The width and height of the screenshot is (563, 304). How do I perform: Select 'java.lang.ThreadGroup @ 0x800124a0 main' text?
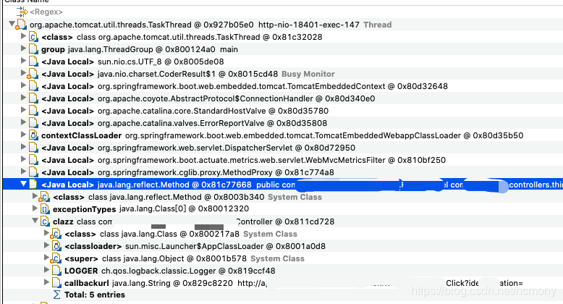pos(153,49)
